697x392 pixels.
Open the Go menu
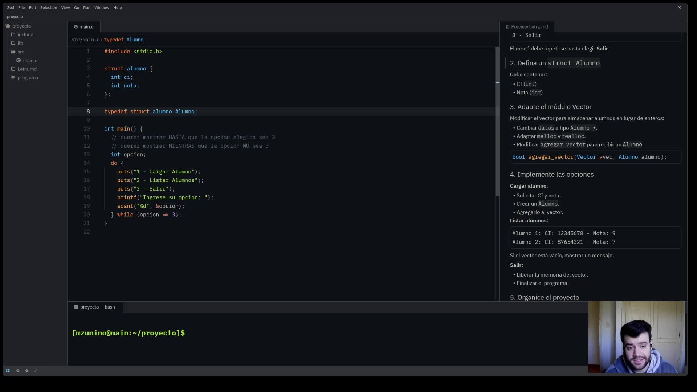(77, 7)
